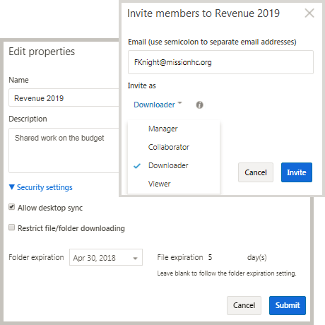325x325 pixels.
Task: Cancel the Invite members dialog
Action: (256, 172)
